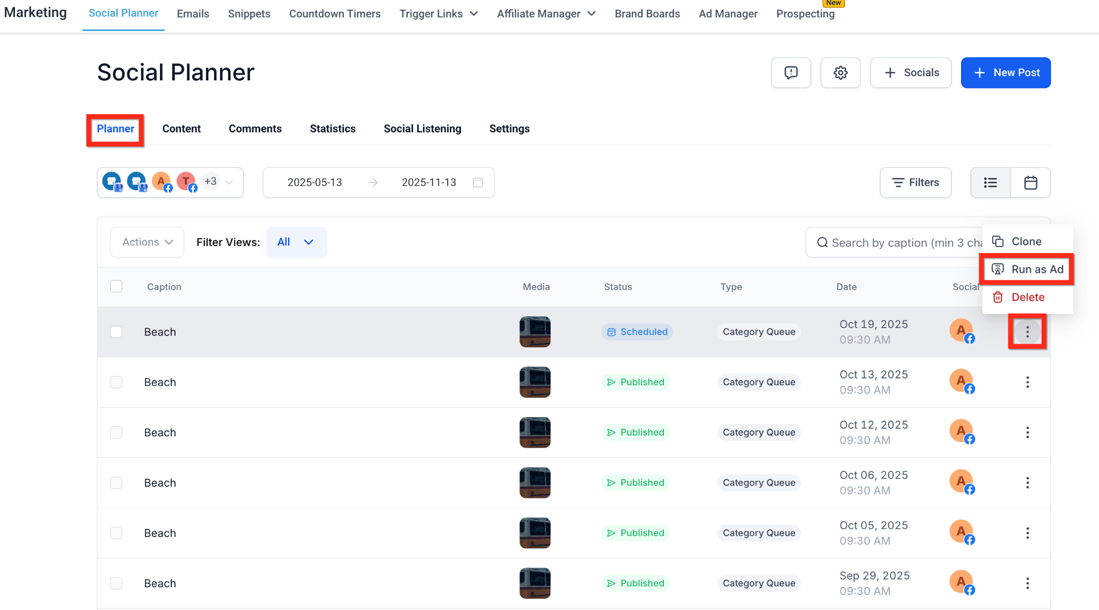Expand the Actions dropdown
The width and height of the screenshot is (1099, 610).
pyautogui.click(x=147, y=242)
